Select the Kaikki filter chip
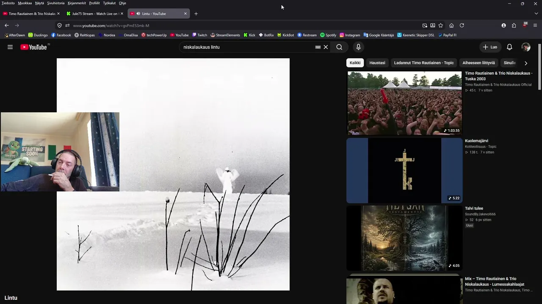542x304 pixels. click(355, 63)
